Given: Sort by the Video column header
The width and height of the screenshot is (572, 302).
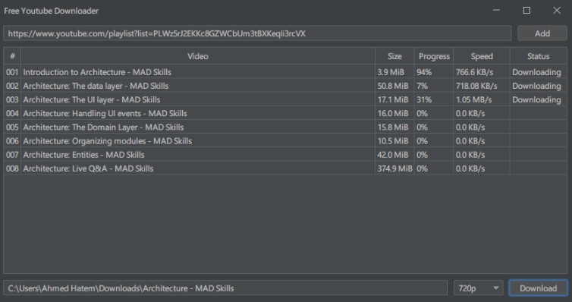Looking at the screenshot, I should point(198,56).
